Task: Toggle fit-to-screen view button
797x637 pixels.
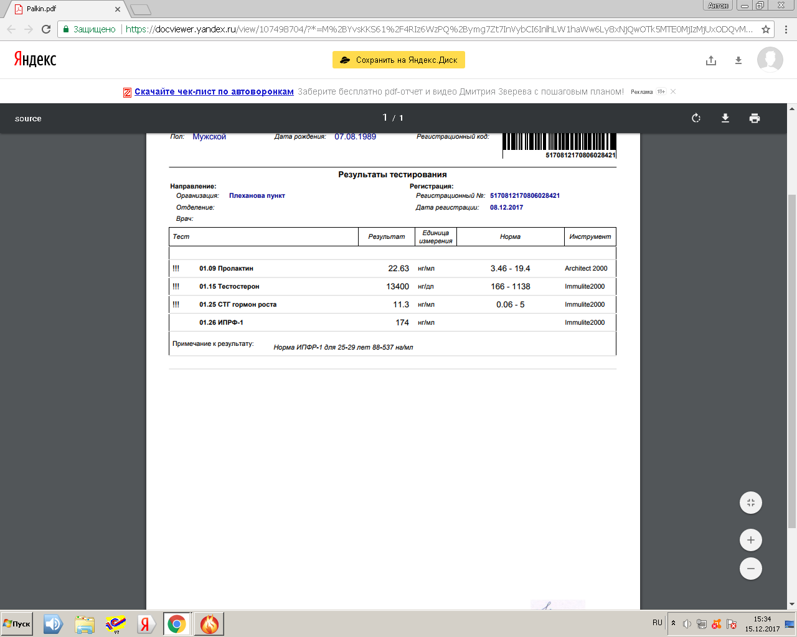Action: pyautogui.click(x=751, y=503)
